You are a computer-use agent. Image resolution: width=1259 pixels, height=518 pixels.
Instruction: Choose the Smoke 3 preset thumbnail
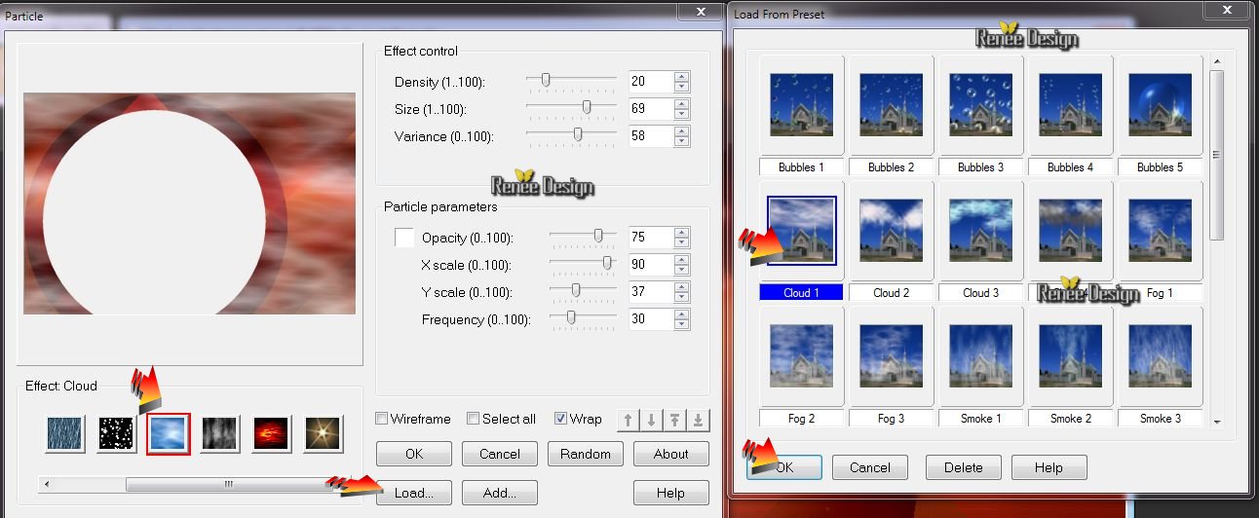[1160, 356]
